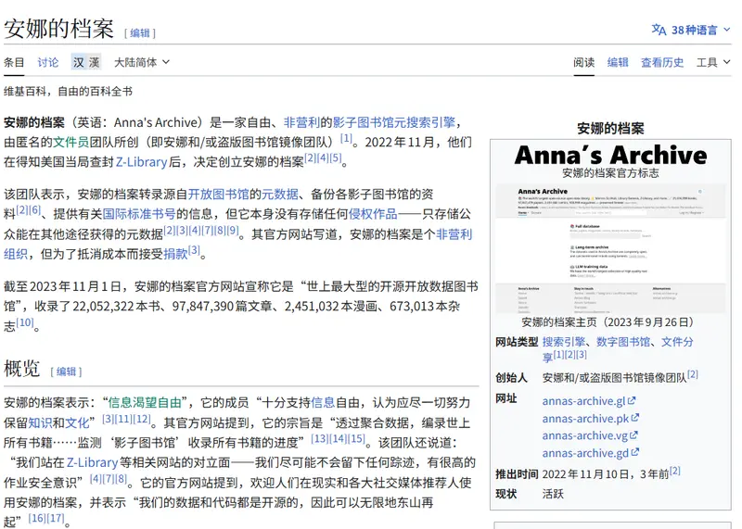
Task: Select the 编辑 tab in page toolbar
Action: [618, 62]
